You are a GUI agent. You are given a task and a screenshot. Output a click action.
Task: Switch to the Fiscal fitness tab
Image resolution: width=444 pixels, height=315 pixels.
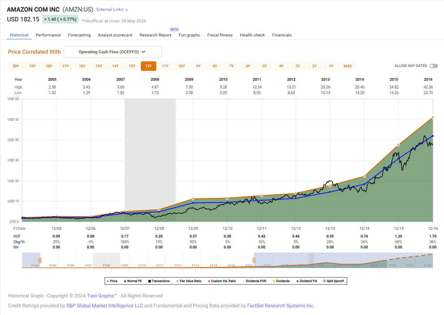(220, 35)
